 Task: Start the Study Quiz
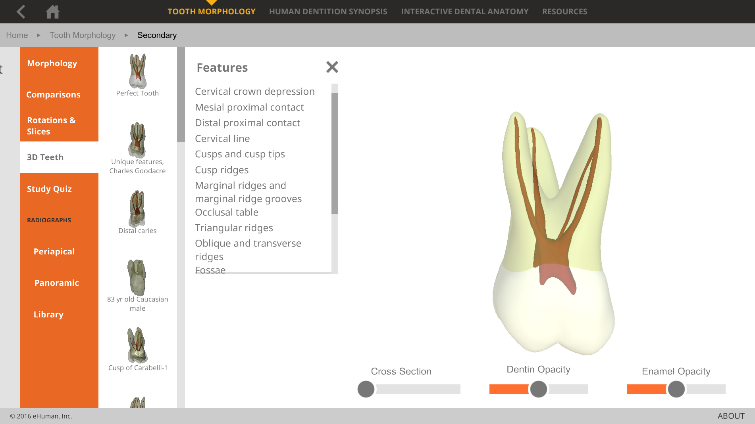tap(59, 189)
